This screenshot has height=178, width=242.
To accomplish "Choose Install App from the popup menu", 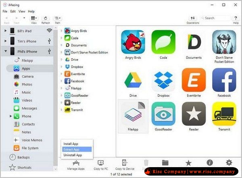I will (x=77, y=144).
